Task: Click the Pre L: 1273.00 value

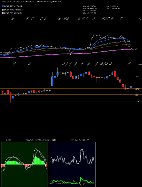Action: tap(90, 11)
